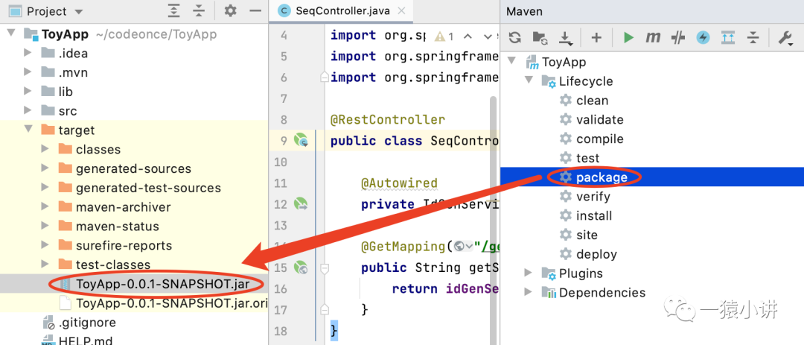
Task: Expand the generated-sources folder
Action: pyautogui.click(x=45, y=168)
